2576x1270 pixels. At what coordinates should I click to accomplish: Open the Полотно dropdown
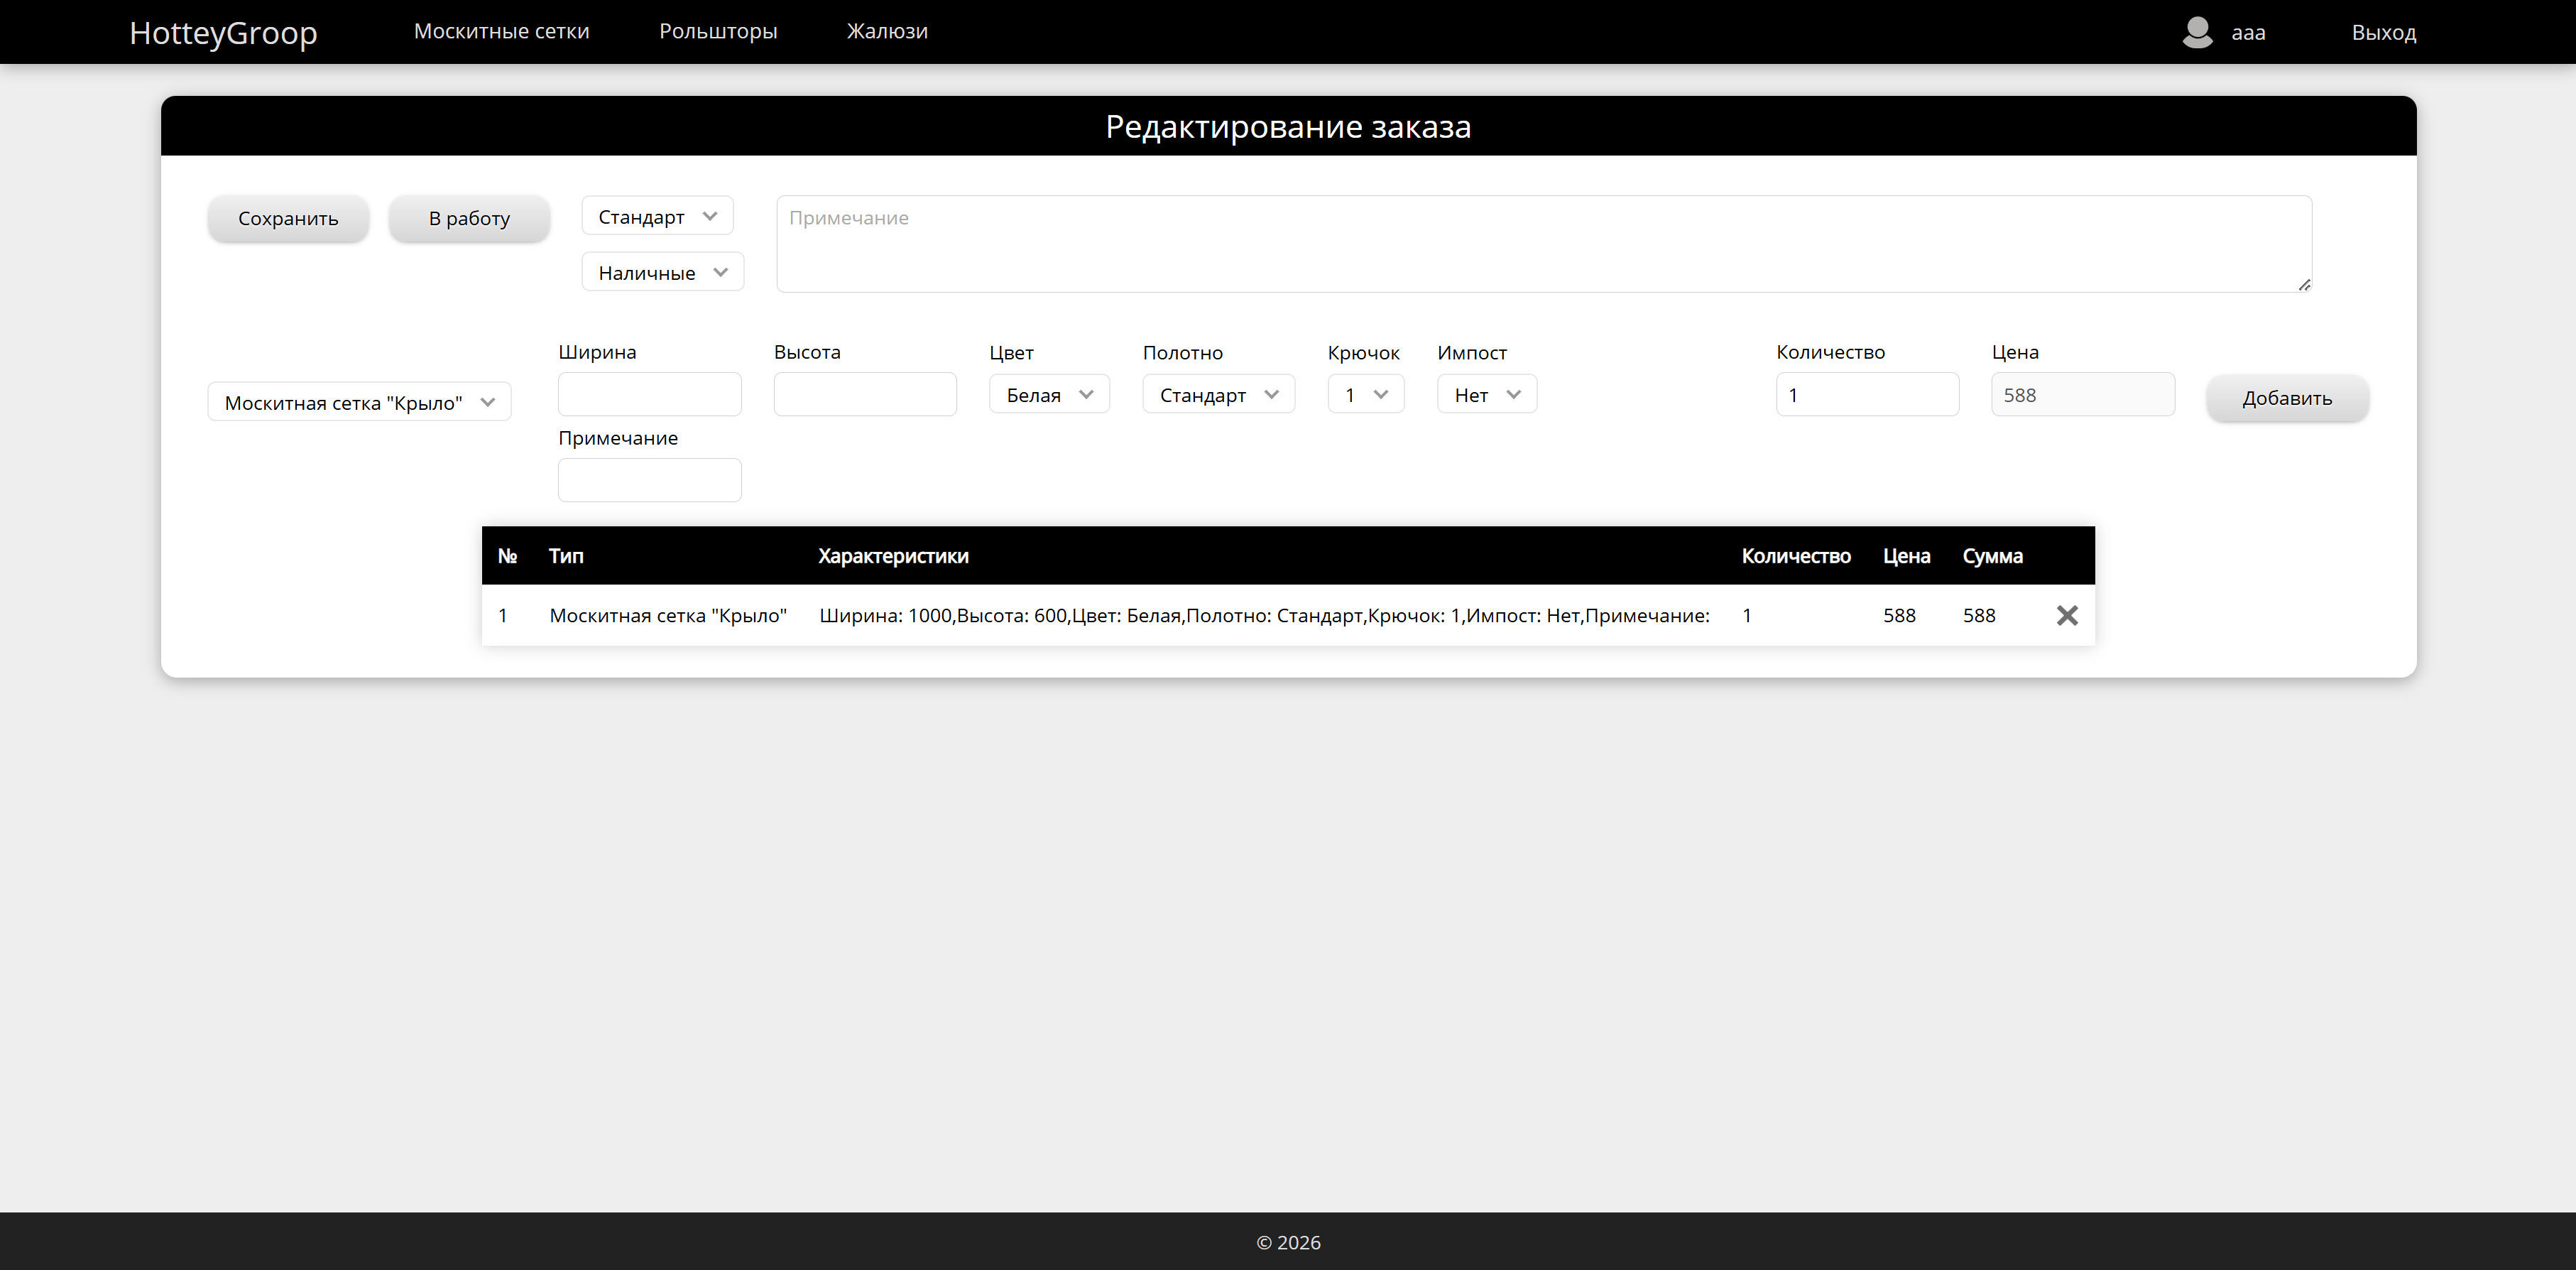click(1218, 394)
